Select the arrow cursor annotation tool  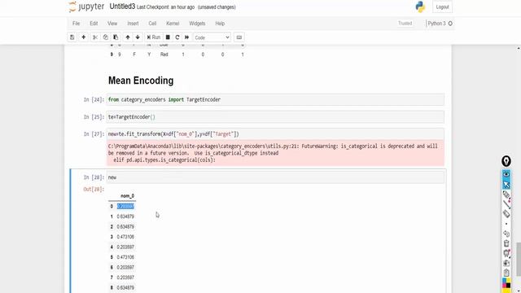[x=506, y=185]
